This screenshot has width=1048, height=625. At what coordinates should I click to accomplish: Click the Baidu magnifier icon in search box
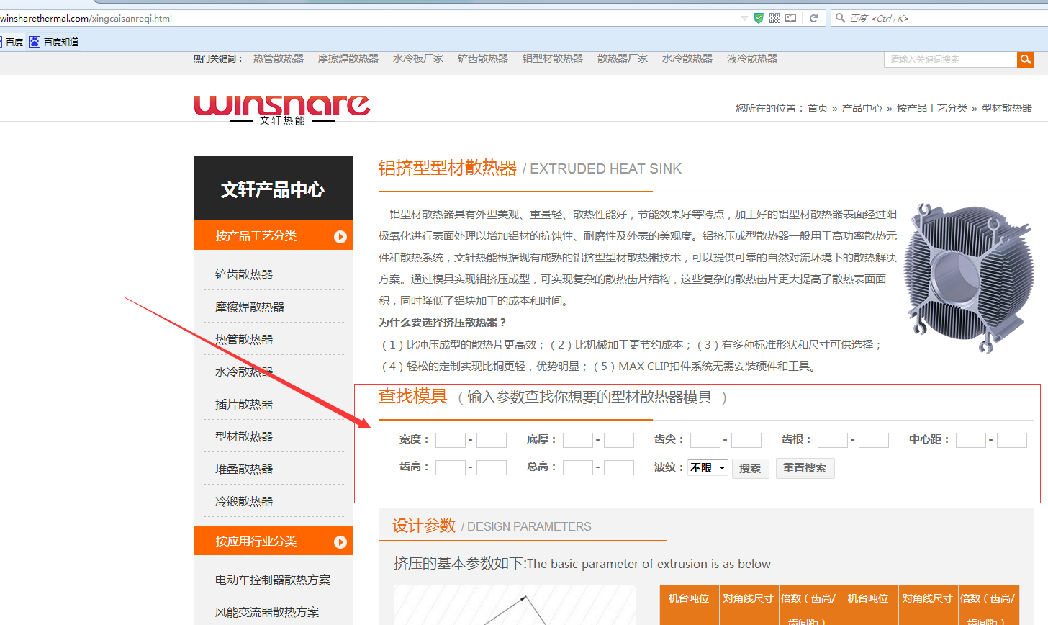click(x=840, y=18)
